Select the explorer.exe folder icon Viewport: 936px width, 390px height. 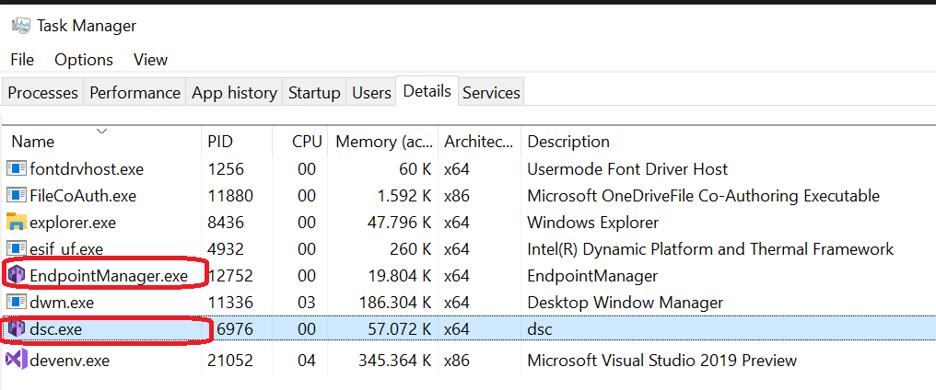point(16,222)
